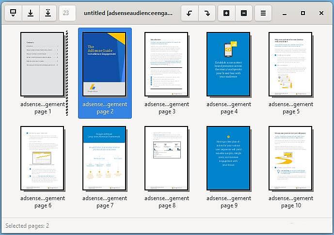The width and height of the screenshot is (334, 235).
Task: Maximize the window
Action: [303, 13]
